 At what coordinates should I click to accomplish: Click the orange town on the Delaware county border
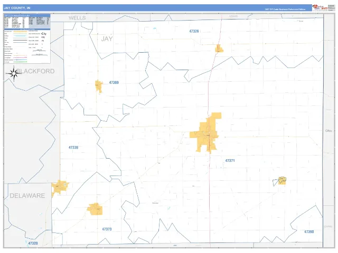59,188
